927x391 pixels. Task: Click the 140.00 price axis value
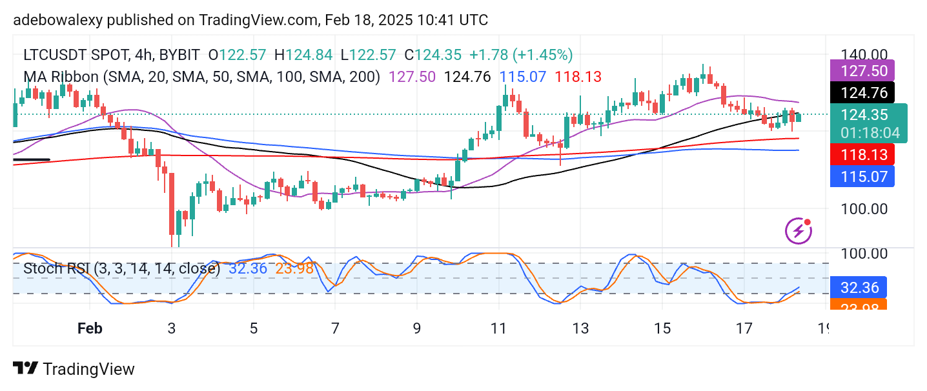(x=864, y=55)
